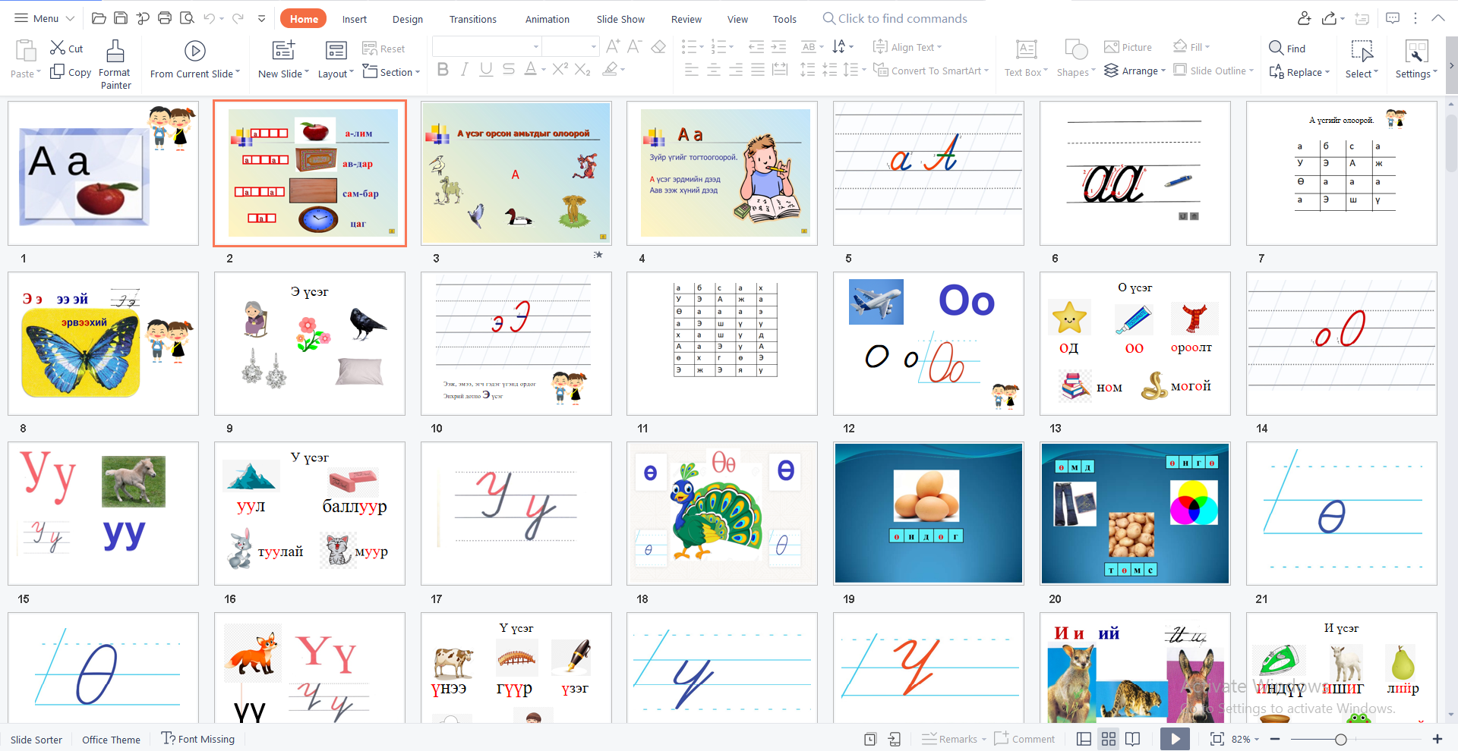The height and width of the screenshot is (751, 1458).
Task: Click the Save icon in quick toolbar
Action: tap(121, 18)
